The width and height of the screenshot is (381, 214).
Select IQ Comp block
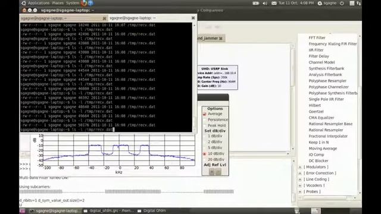316,155
